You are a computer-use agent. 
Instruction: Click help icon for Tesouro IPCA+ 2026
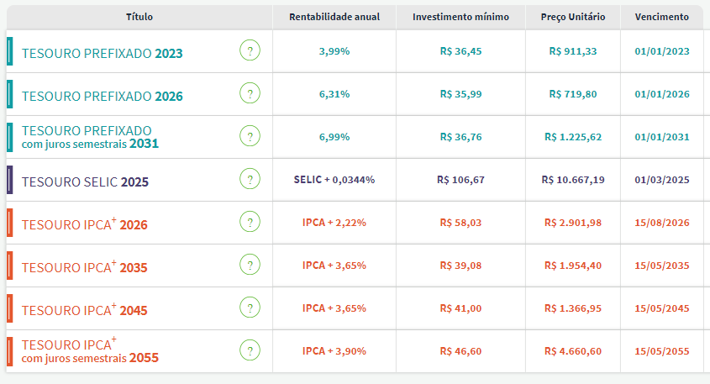tap(250, 223)
